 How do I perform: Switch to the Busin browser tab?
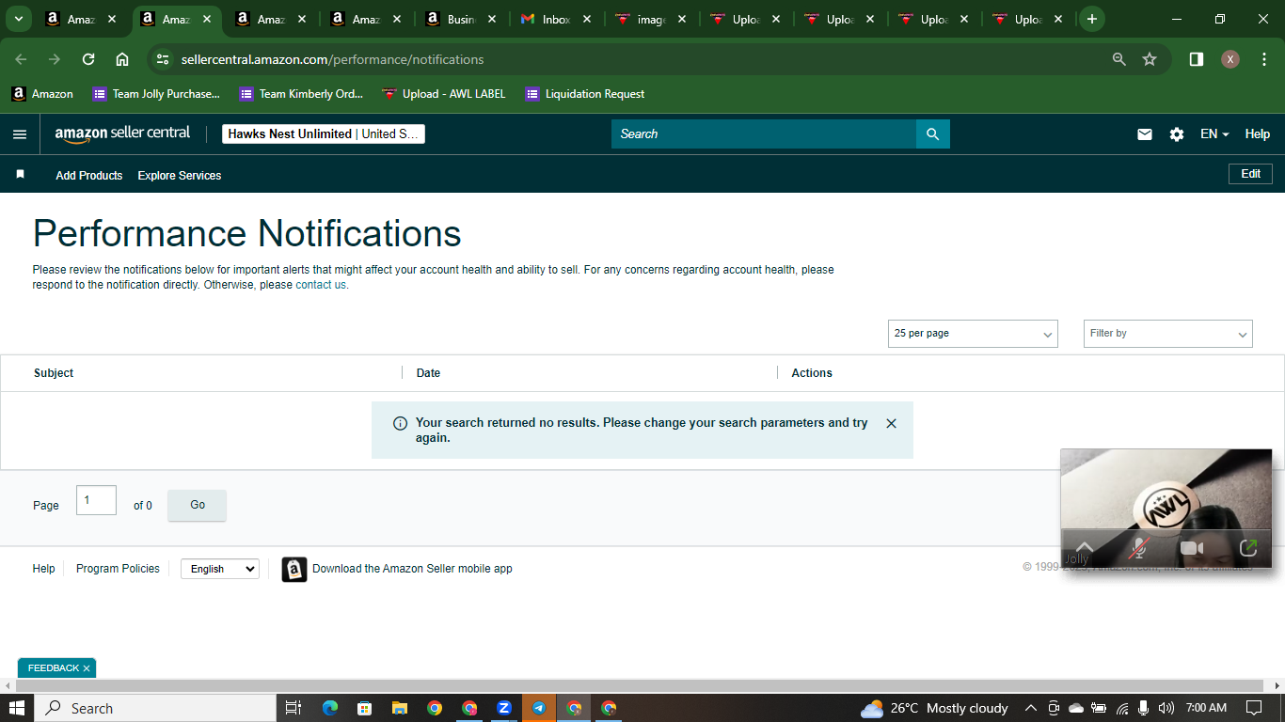click(460, 19)
